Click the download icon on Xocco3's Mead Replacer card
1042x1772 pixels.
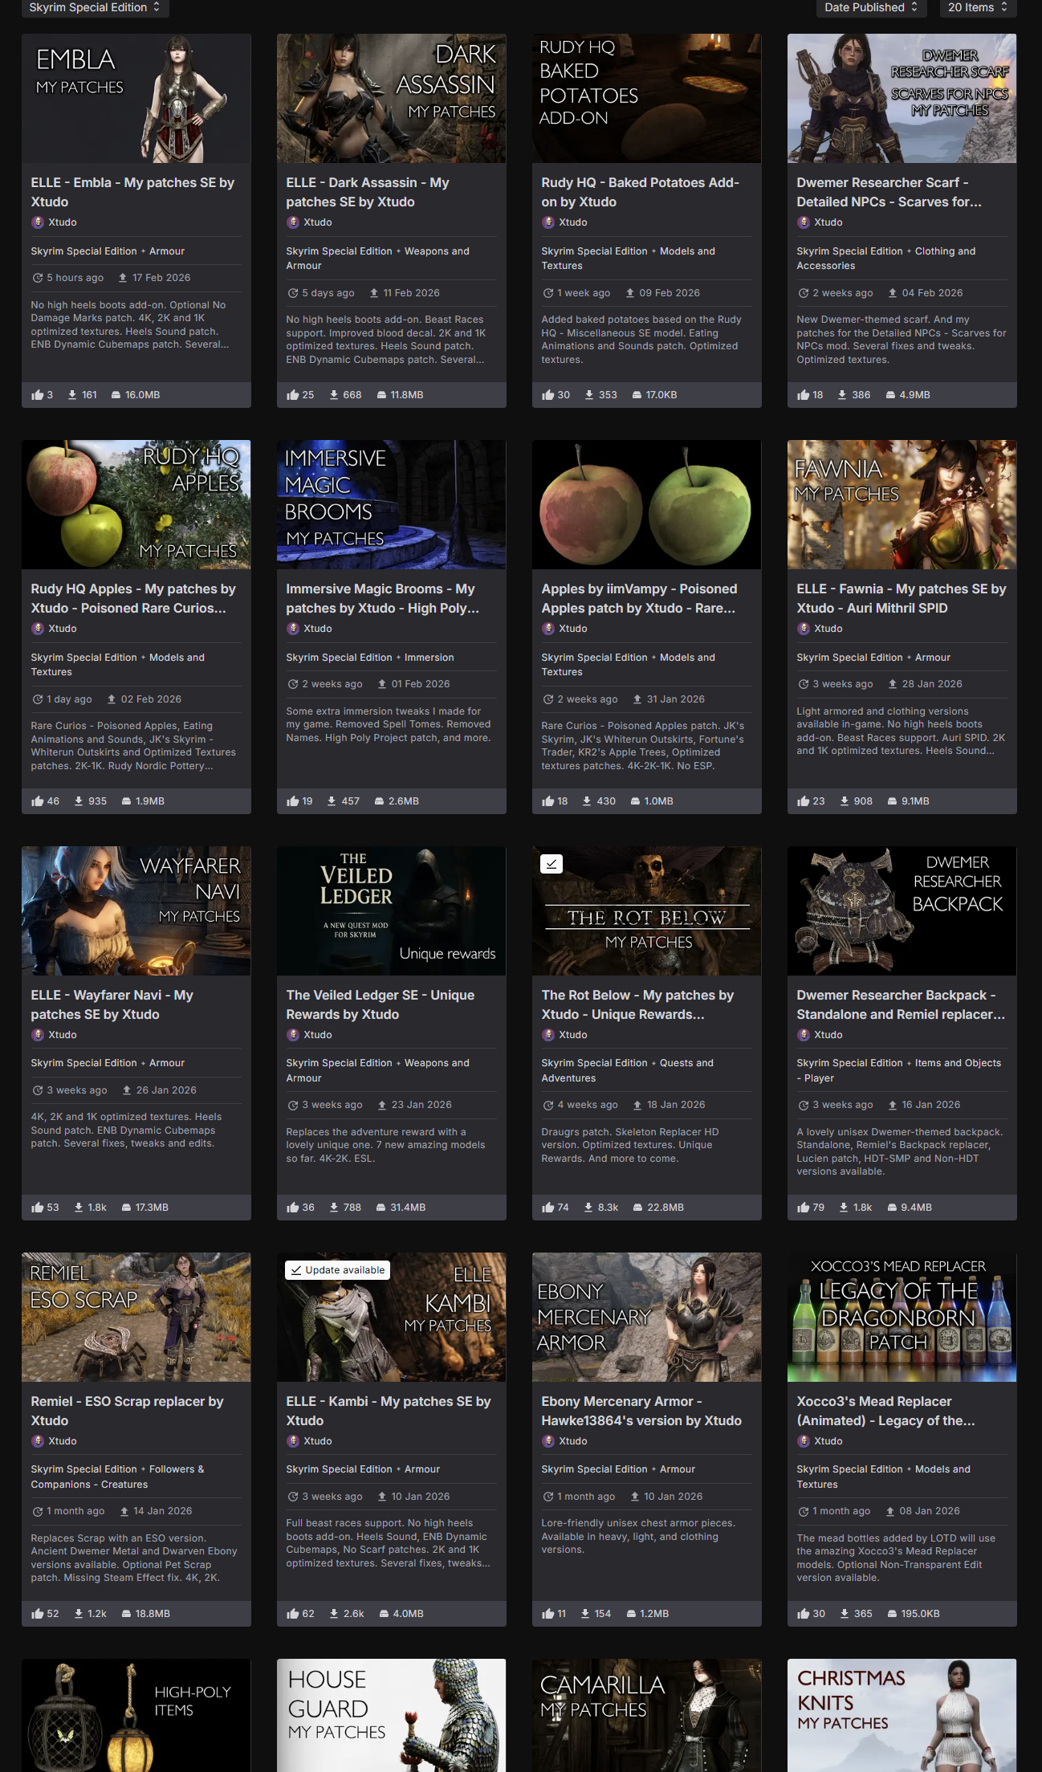(x=845, y=1614)
